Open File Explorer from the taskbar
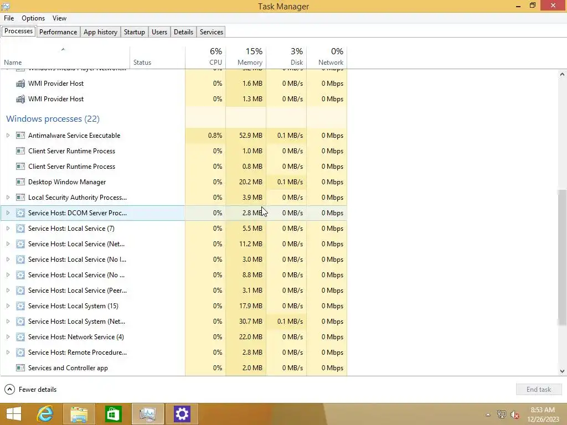 click(79, 414)
